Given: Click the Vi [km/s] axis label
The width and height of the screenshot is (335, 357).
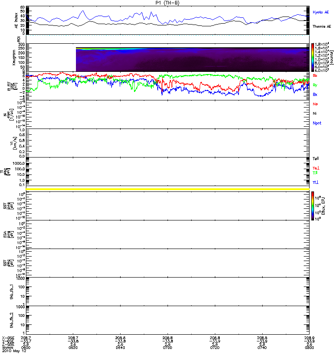Looking at the screenshot, I should click(x=13, y=143).
